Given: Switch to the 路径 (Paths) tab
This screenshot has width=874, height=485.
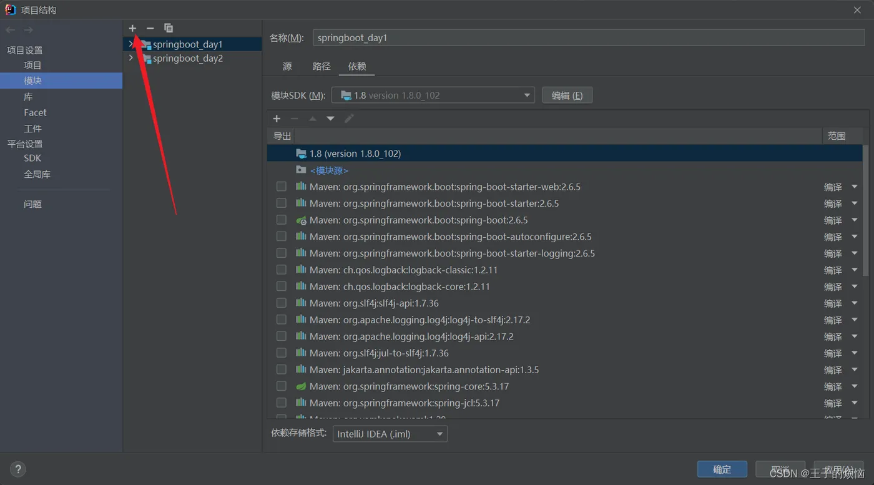Looking at the screenshot, I should pyautogui.click(x=322, y=66).
